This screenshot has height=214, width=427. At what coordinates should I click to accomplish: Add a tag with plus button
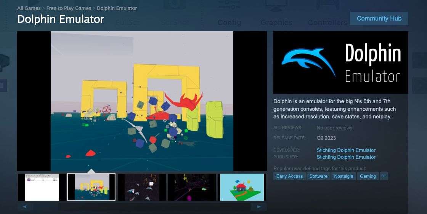click(x=384, y=176)
